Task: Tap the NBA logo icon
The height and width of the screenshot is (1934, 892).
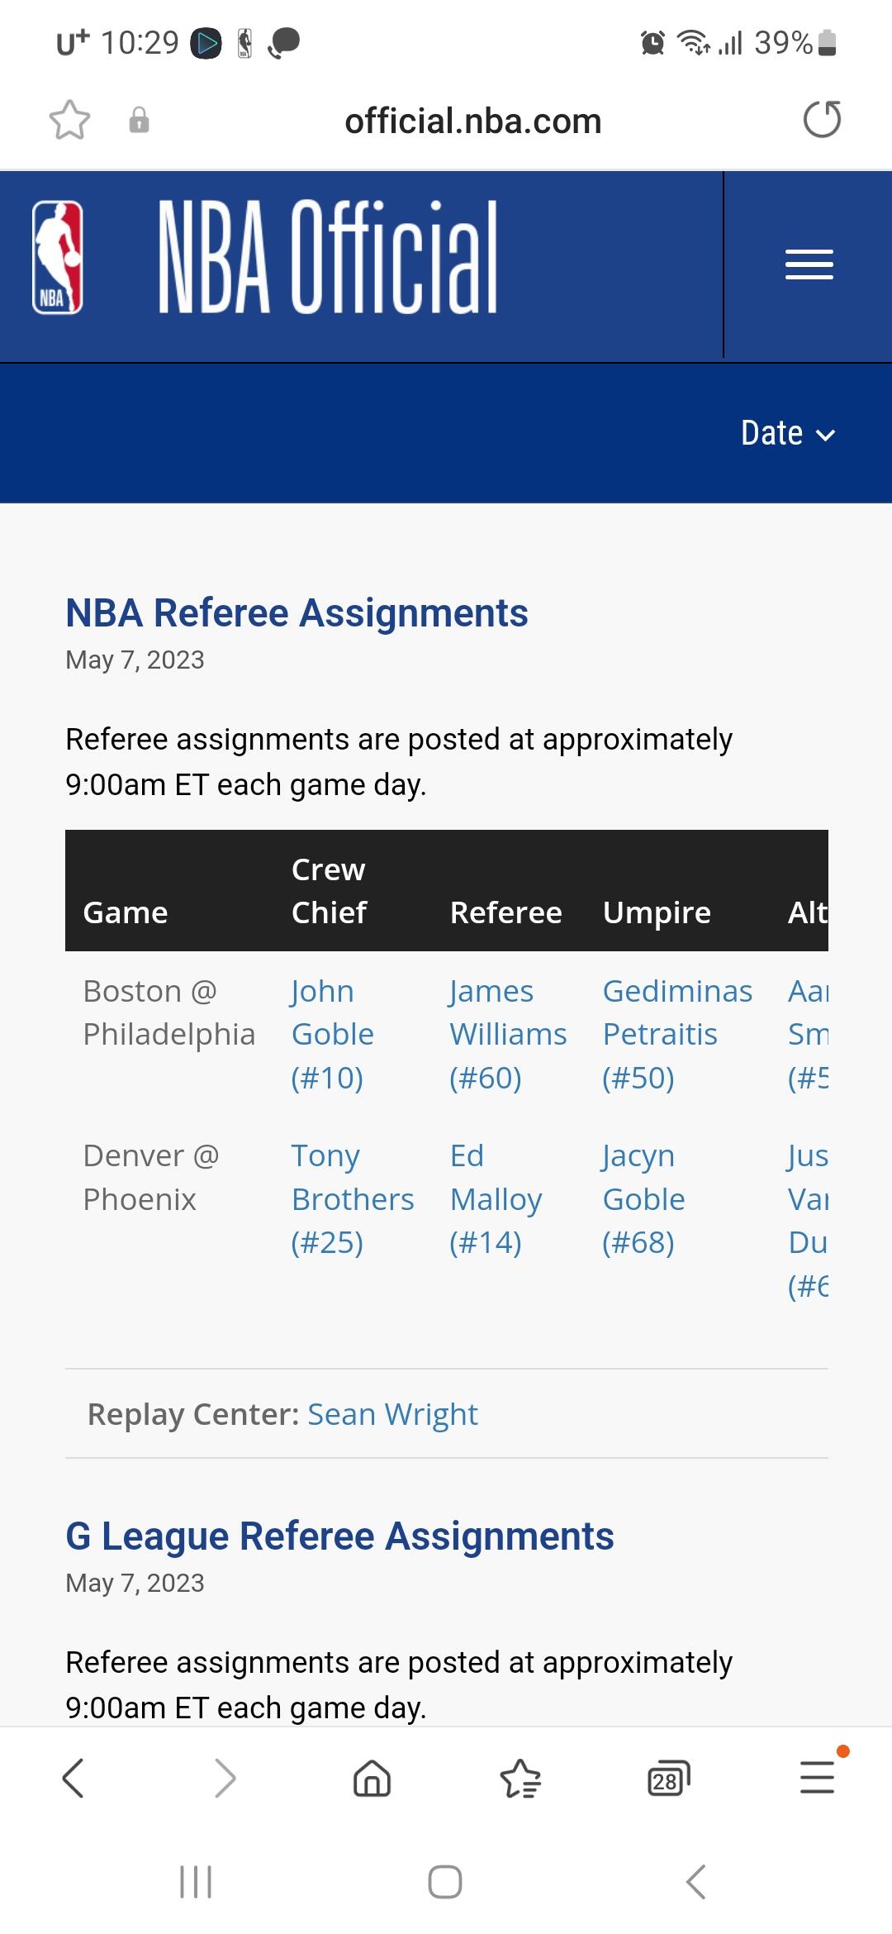Action: tap(58, 258)
